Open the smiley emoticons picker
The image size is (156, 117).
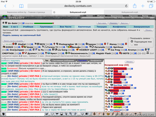[82, 114]
